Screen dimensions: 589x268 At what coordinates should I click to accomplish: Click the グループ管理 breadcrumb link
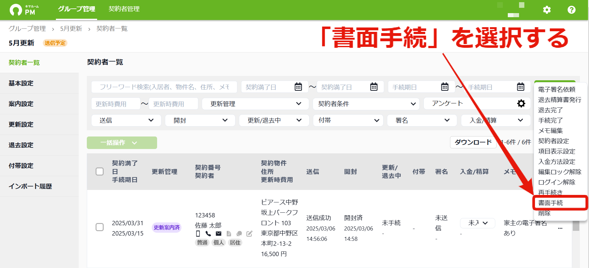point(27,29)
